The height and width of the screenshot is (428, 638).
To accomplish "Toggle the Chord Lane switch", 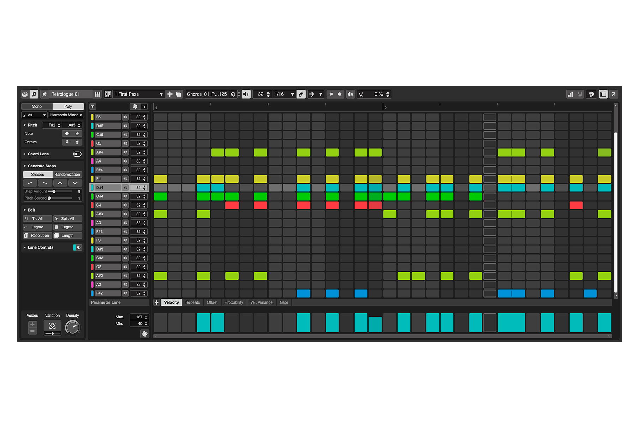I will 77,154.
